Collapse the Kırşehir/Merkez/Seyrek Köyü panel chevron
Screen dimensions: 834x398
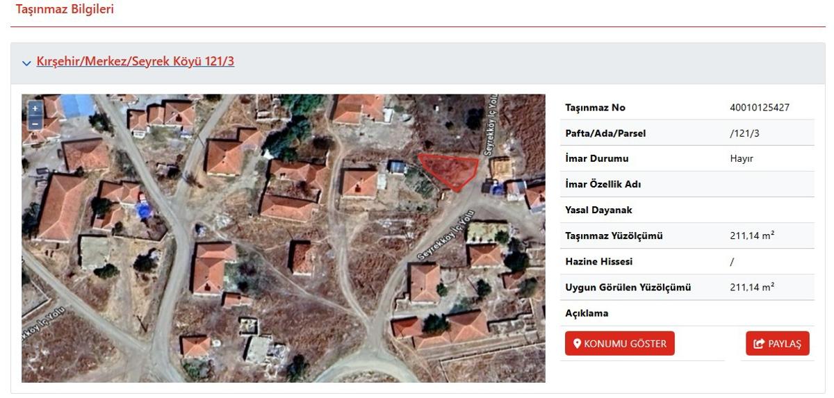pyautogui.click(x=26, y=63)
